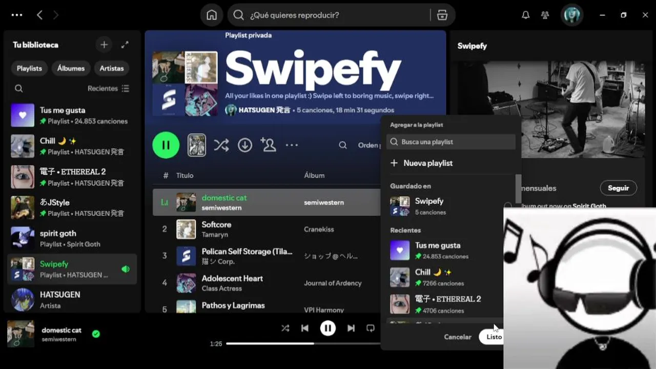Screen dimensions: 656x369
Task: Click the Swipefy playlist cover collage
Action: click(x=185, y=84)
